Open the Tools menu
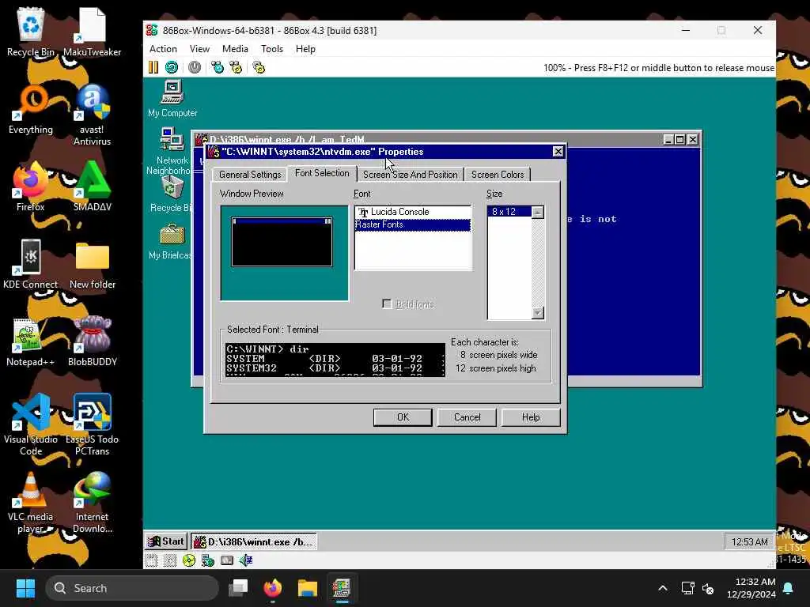810x607 pixels. click(x=272, y=49)
